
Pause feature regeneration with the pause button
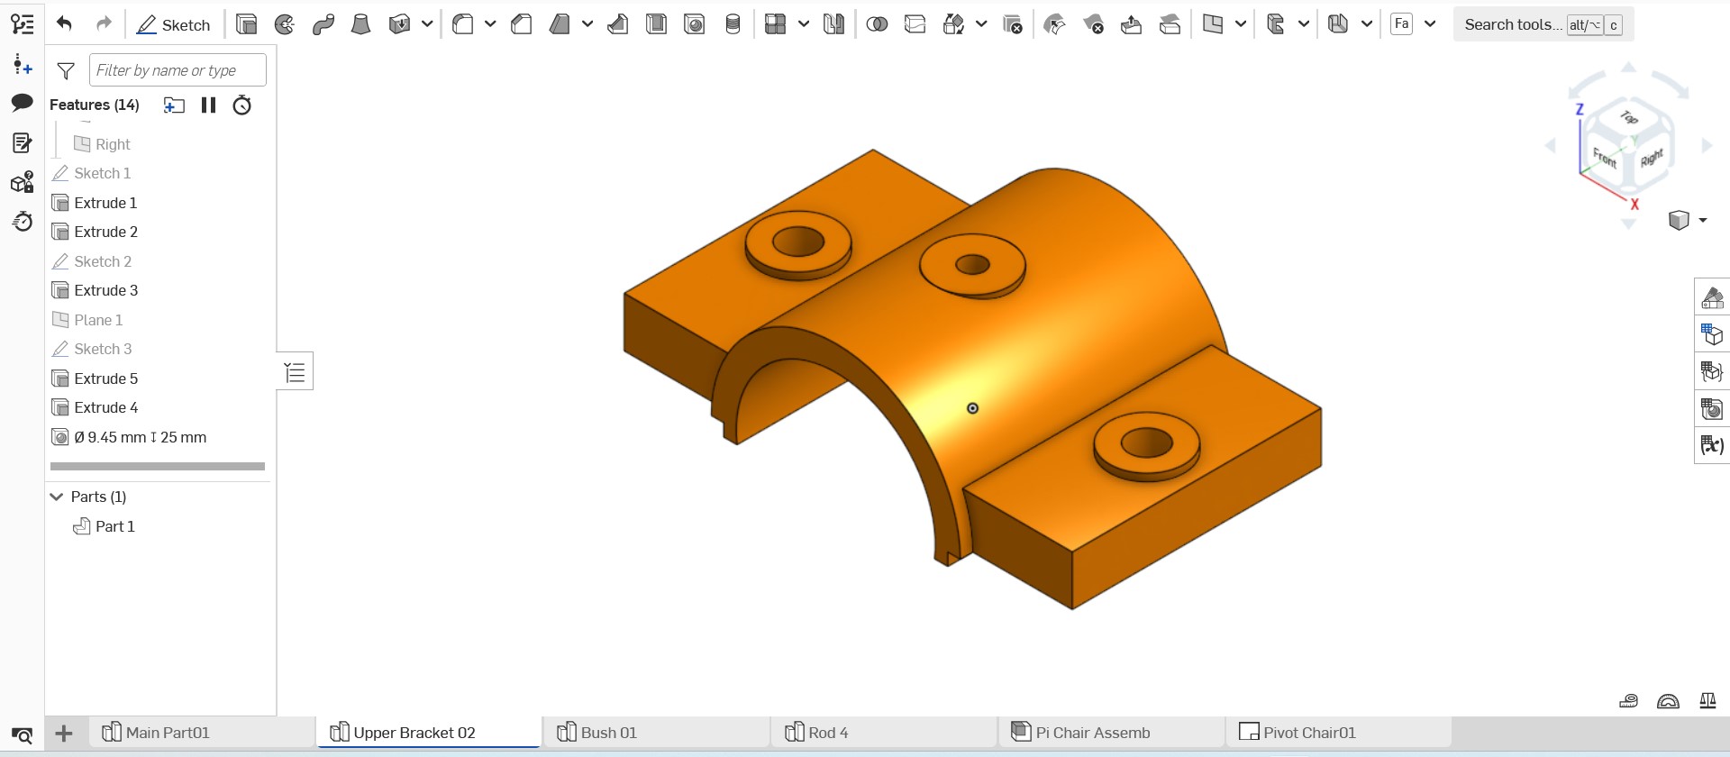(x=208, y=105)
